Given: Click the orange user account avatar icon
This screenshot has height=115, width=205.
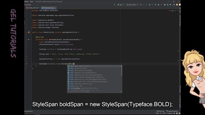Looking at the screenshot, I should tap(177, 5).
